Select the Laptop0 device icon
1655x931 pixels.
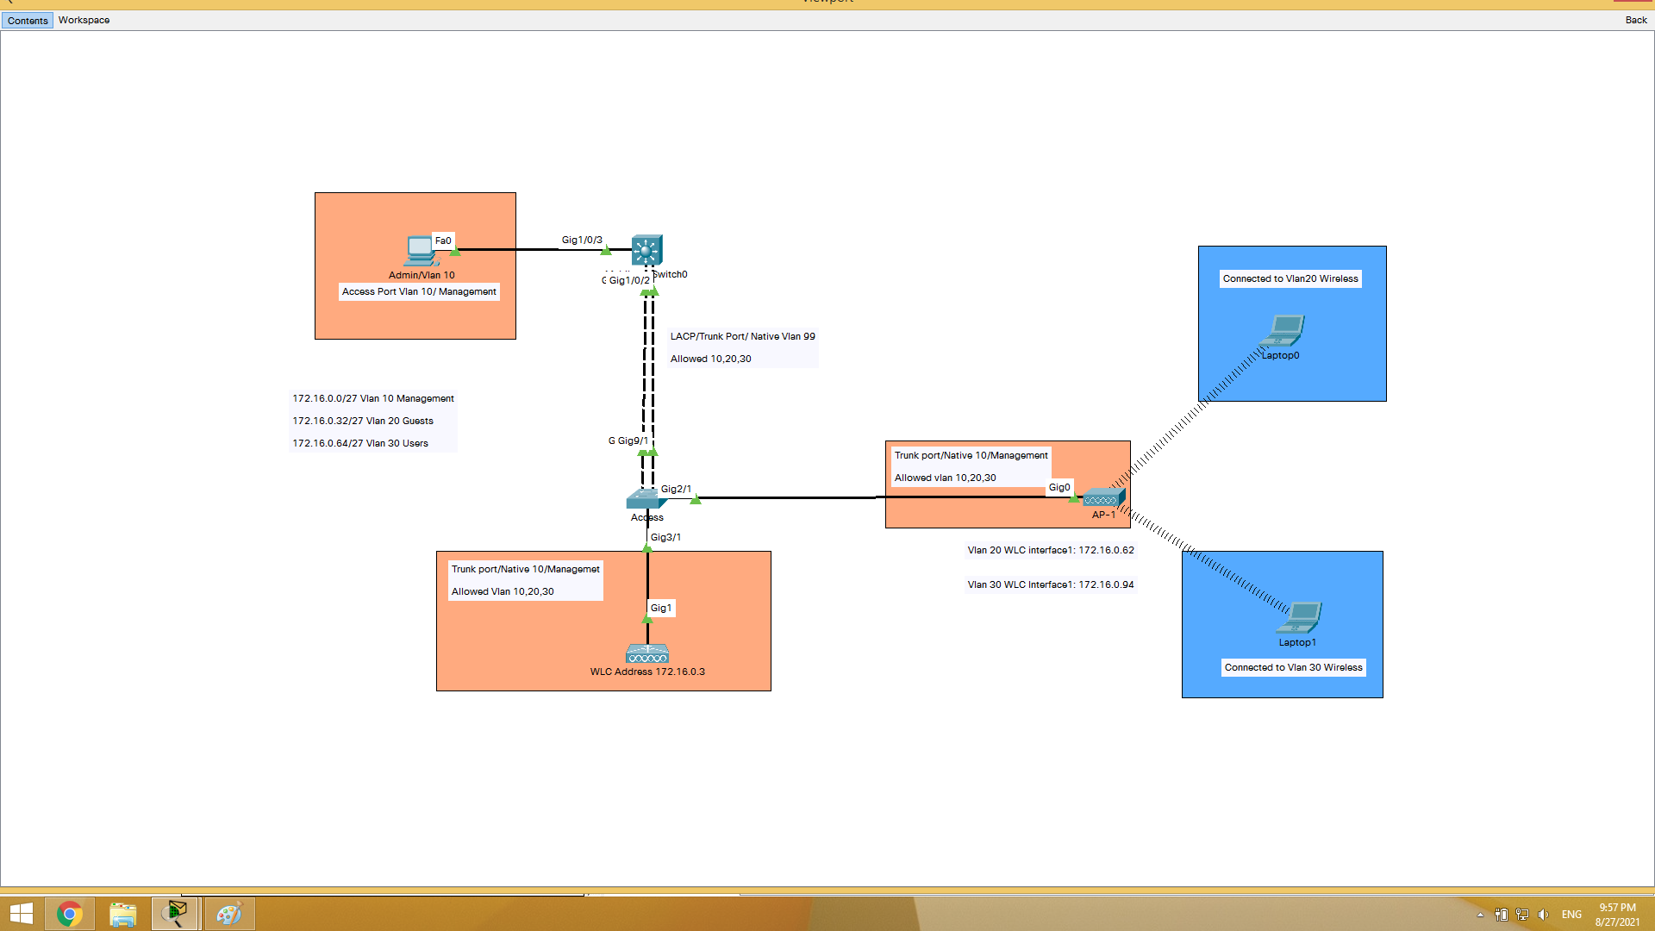point(1285,330)
